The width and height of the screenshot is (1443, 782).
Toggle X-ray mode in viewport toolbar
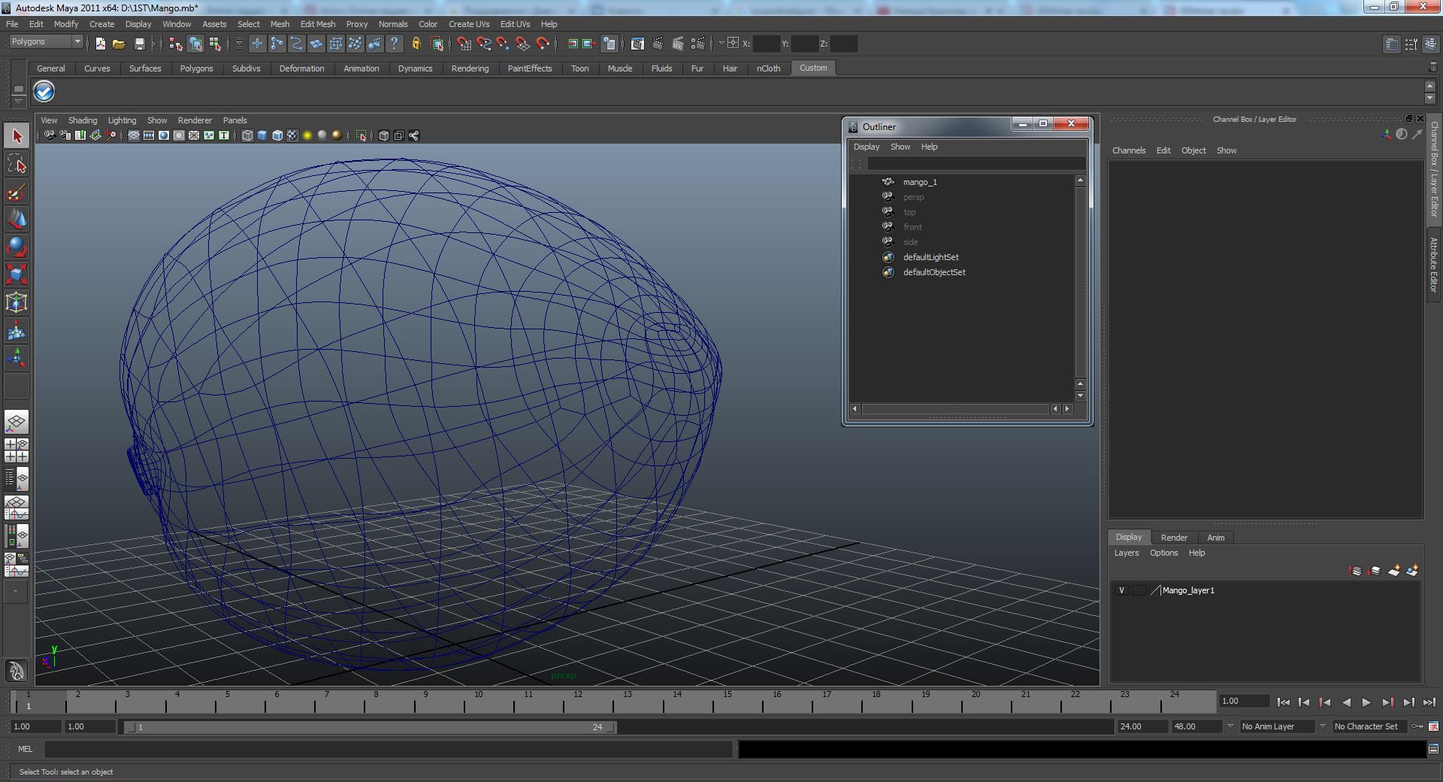384,135
